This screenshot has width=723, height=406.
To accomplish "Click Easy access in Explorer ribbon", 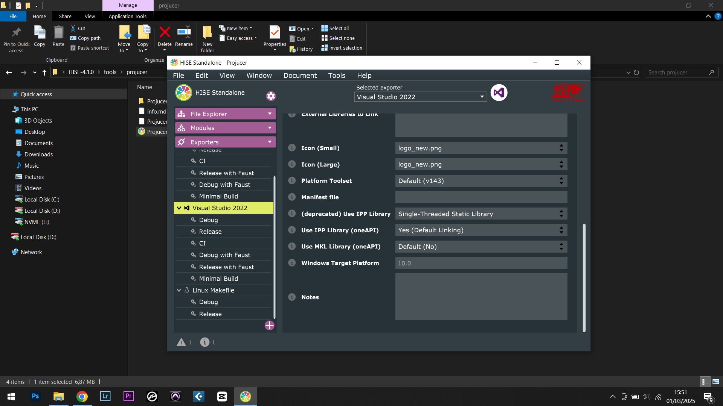I will point(238,38).
